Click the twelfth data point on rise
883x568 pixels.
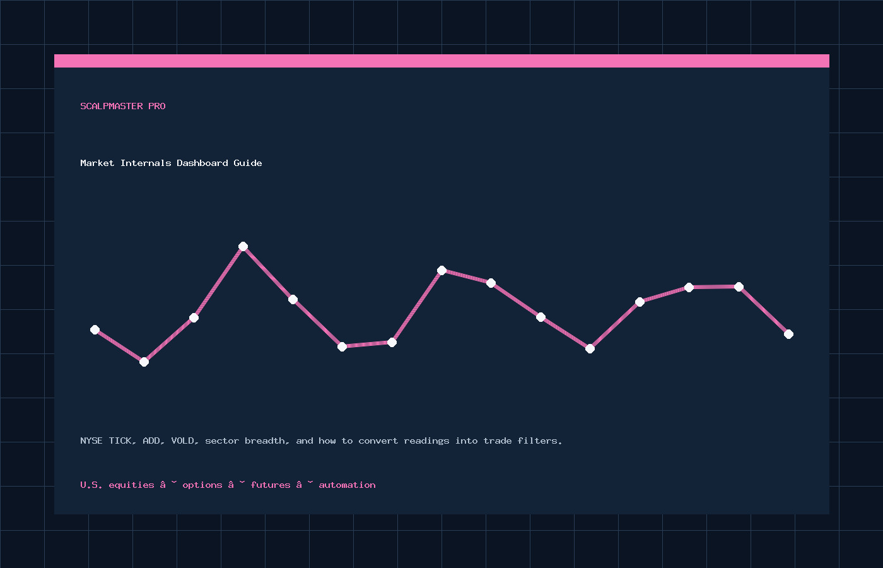[640, 302]
